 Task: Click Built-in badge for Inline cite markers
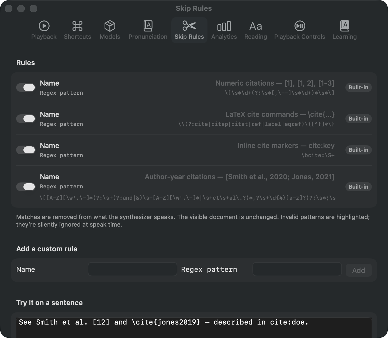click(358, 150)
